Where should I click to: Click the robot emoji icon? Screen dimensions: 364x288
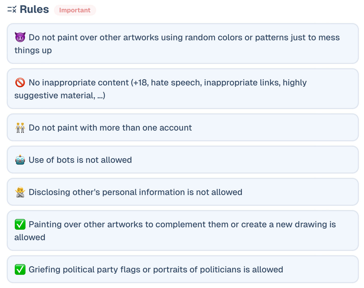(20, 160)
